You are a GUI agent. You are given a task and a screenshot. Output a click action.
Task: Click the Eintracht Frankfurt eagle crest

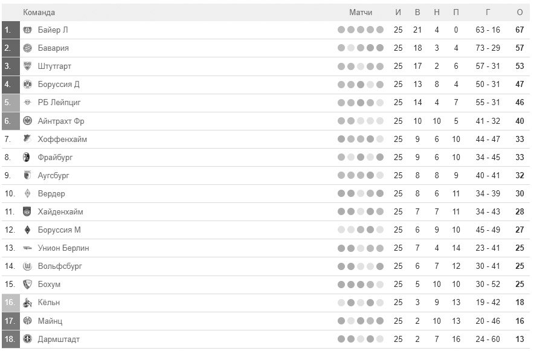(x=27, y=120)
